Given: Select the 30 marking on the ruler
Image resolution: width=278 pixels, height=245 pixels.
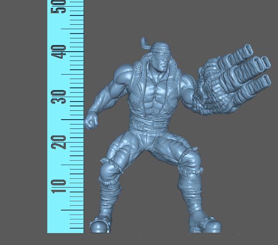Looking at the screenshot, I should (x=59, y=96).
